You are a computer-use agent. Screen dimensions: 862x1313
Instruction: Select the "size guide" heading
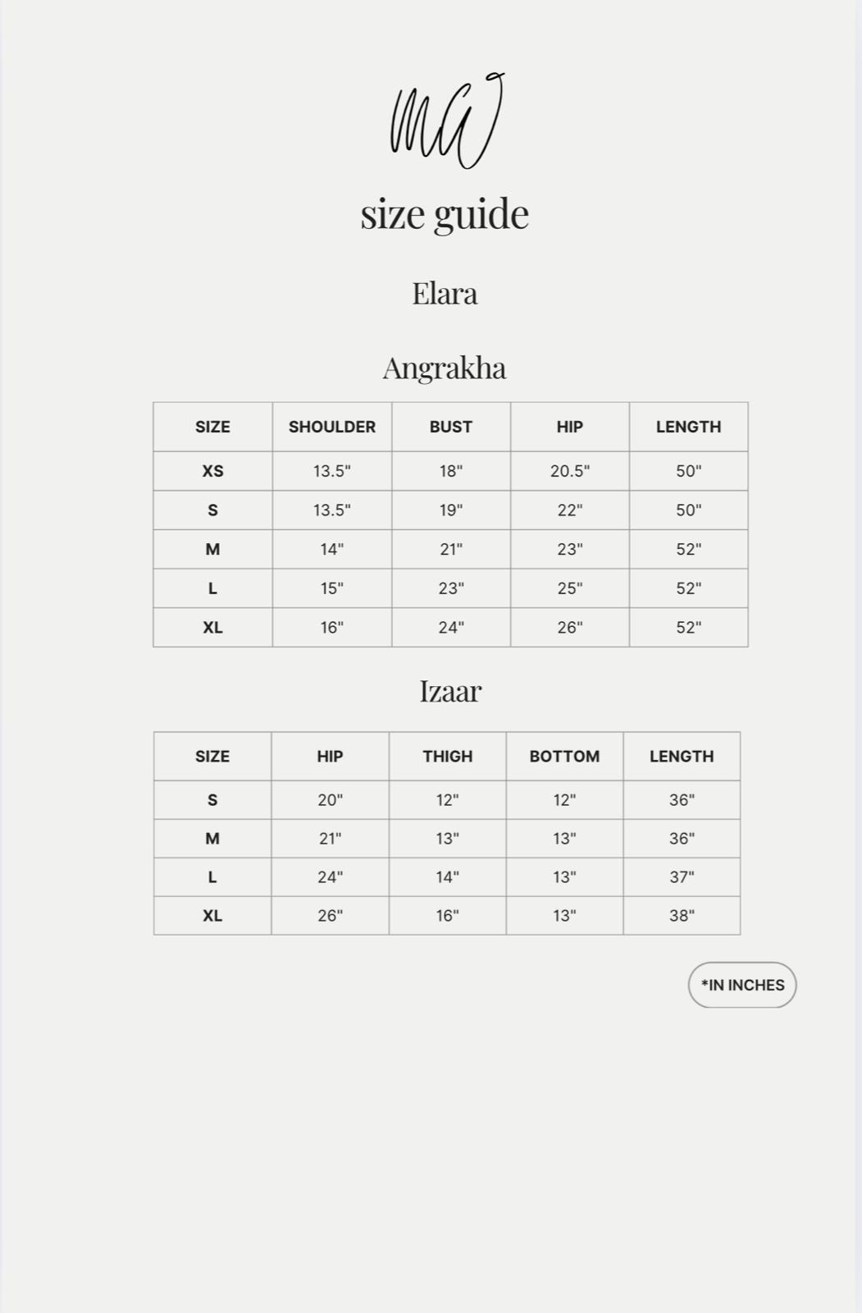[445, 213]
